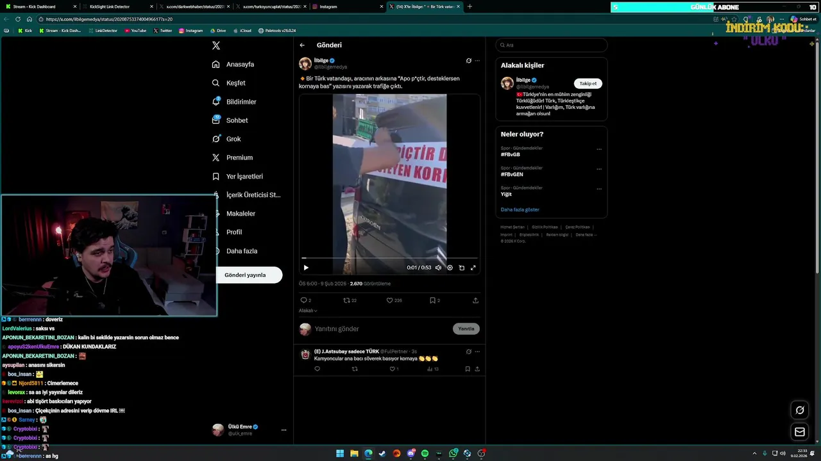
Task: Switch to the KickSight Link Detector tab
Action: pos(117,6)
